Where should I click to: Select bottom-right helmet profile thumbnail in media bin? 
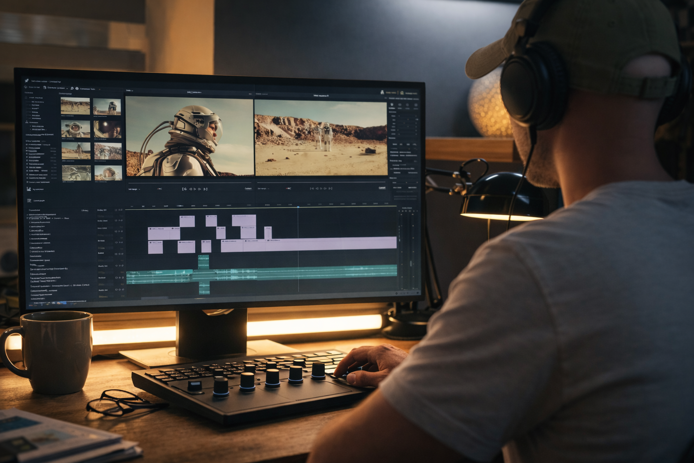click(108, 173)
